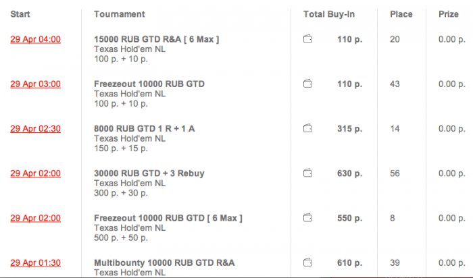This screenshot has width=473, height=278.
Task: Sort by the Start column header
Action: tap(20, 14)
